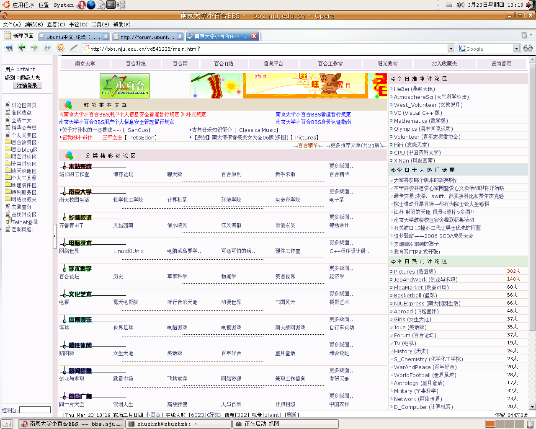Open the closed tabs trash icon
The height and width of the screenshot is (429, 536).
pos(524,36)
